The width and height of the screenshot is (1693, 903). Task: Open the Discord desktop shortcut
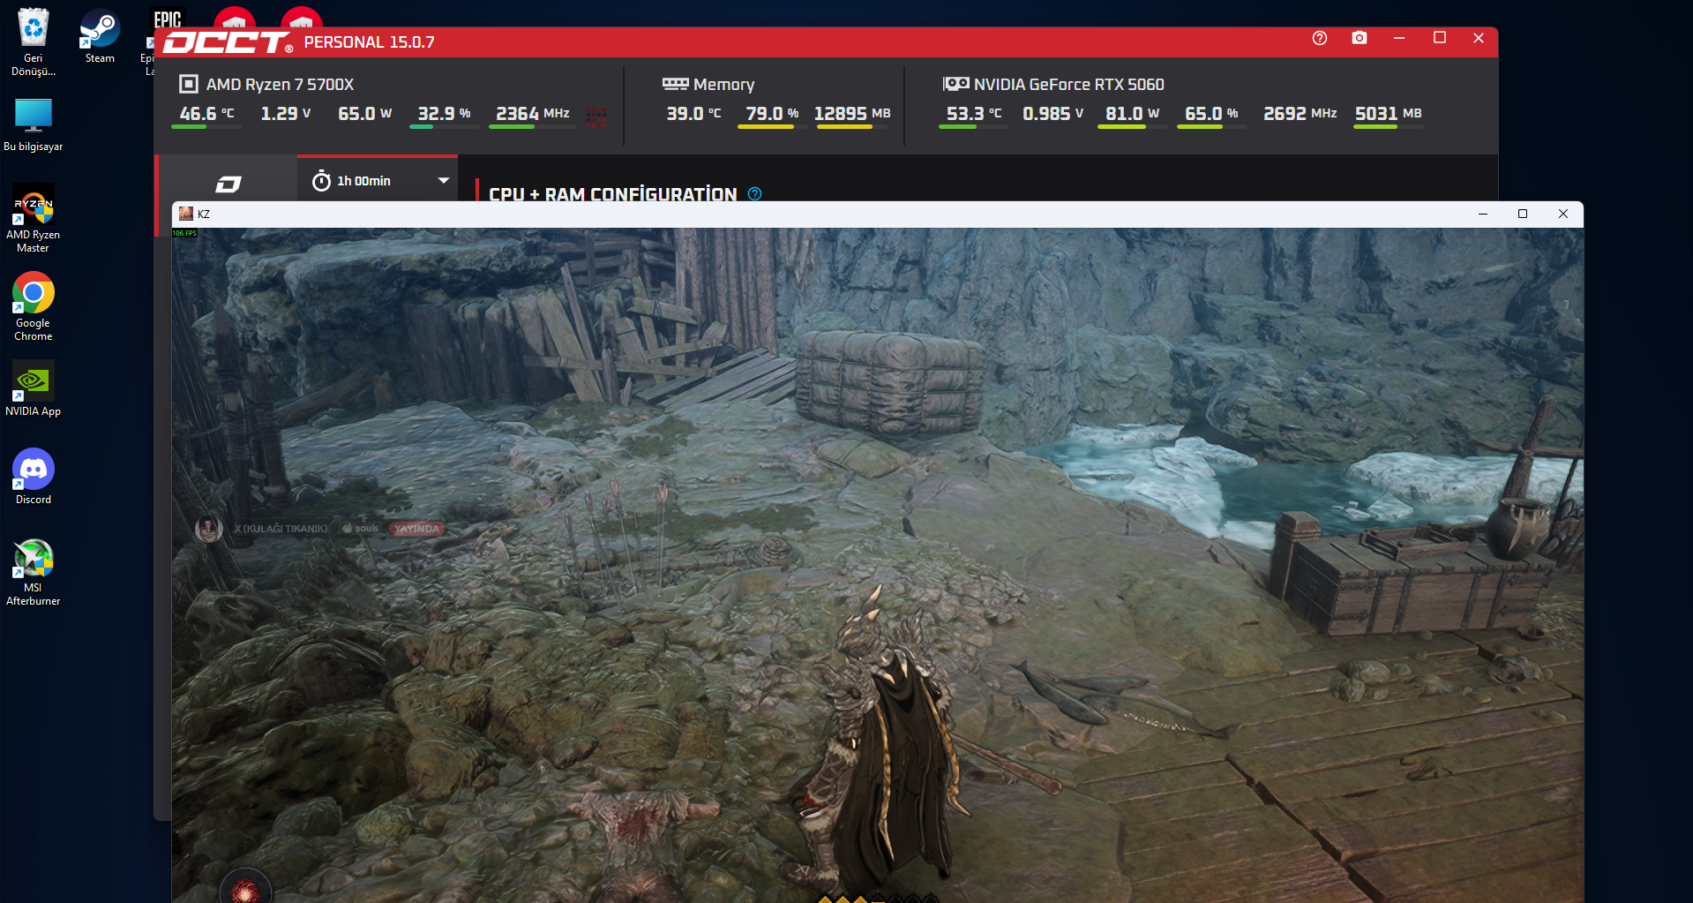point(34,477)
